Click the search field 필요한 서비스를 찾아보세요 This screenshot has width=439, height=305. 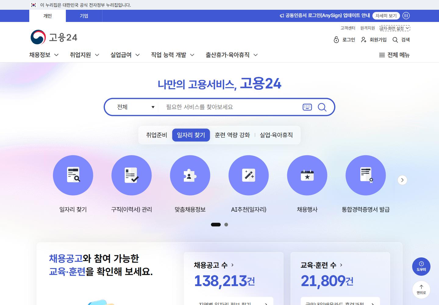230,107
